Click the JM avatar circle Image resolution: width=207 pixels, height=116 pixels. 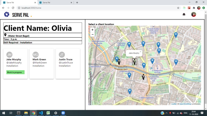click(9, 55)
